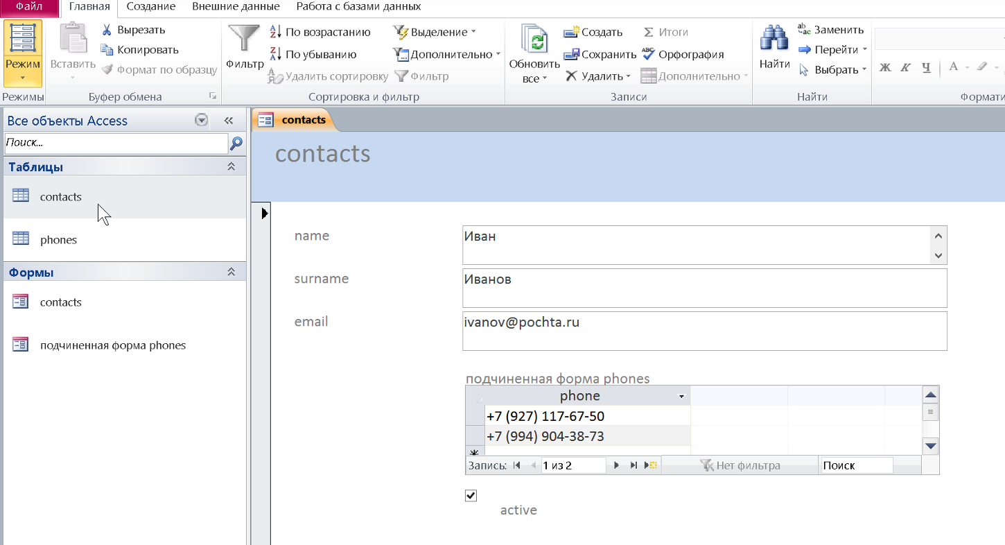Click the italic К formatting button
Viewport: 1005px width, 545px height.
[905, 67]
